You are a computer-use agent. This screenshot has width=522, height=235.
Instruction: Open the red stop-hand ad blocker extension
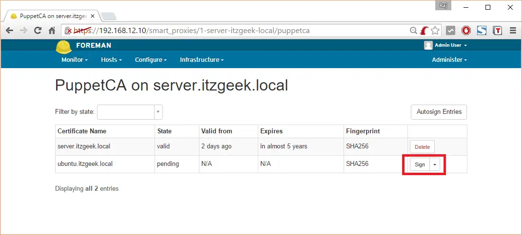466,31
